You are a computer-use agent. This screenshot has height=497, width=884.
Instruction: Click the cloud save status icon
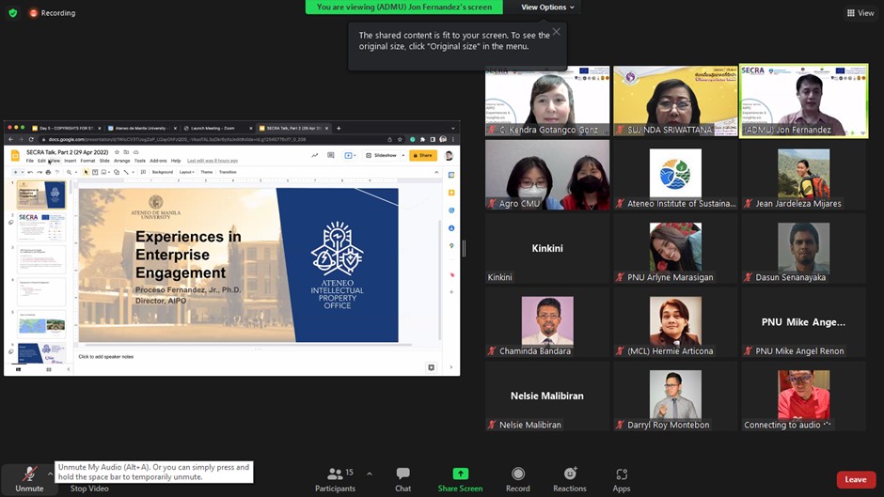click(x=135, y=152)
